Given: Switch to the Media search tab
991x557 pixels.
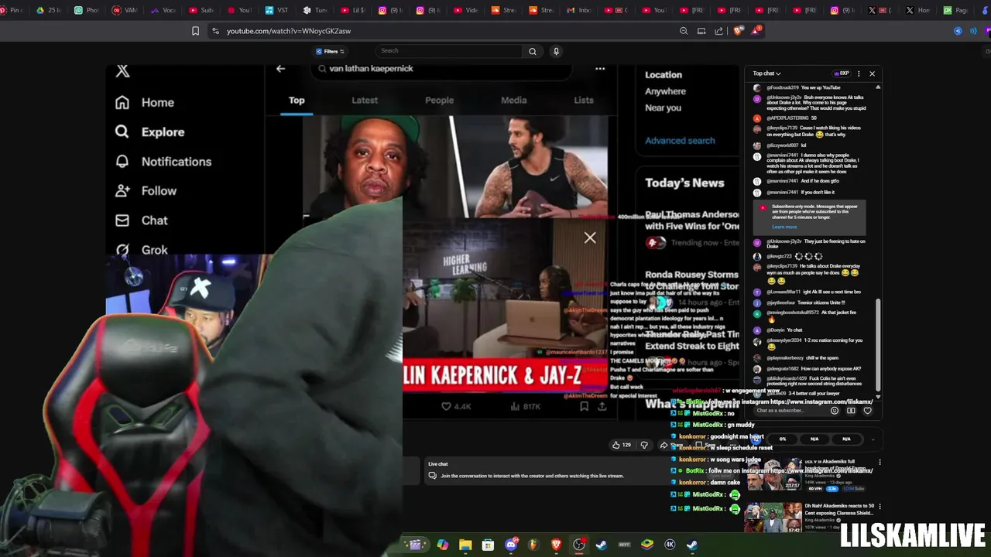Looking at the screenshot, I should pos(513,101).
